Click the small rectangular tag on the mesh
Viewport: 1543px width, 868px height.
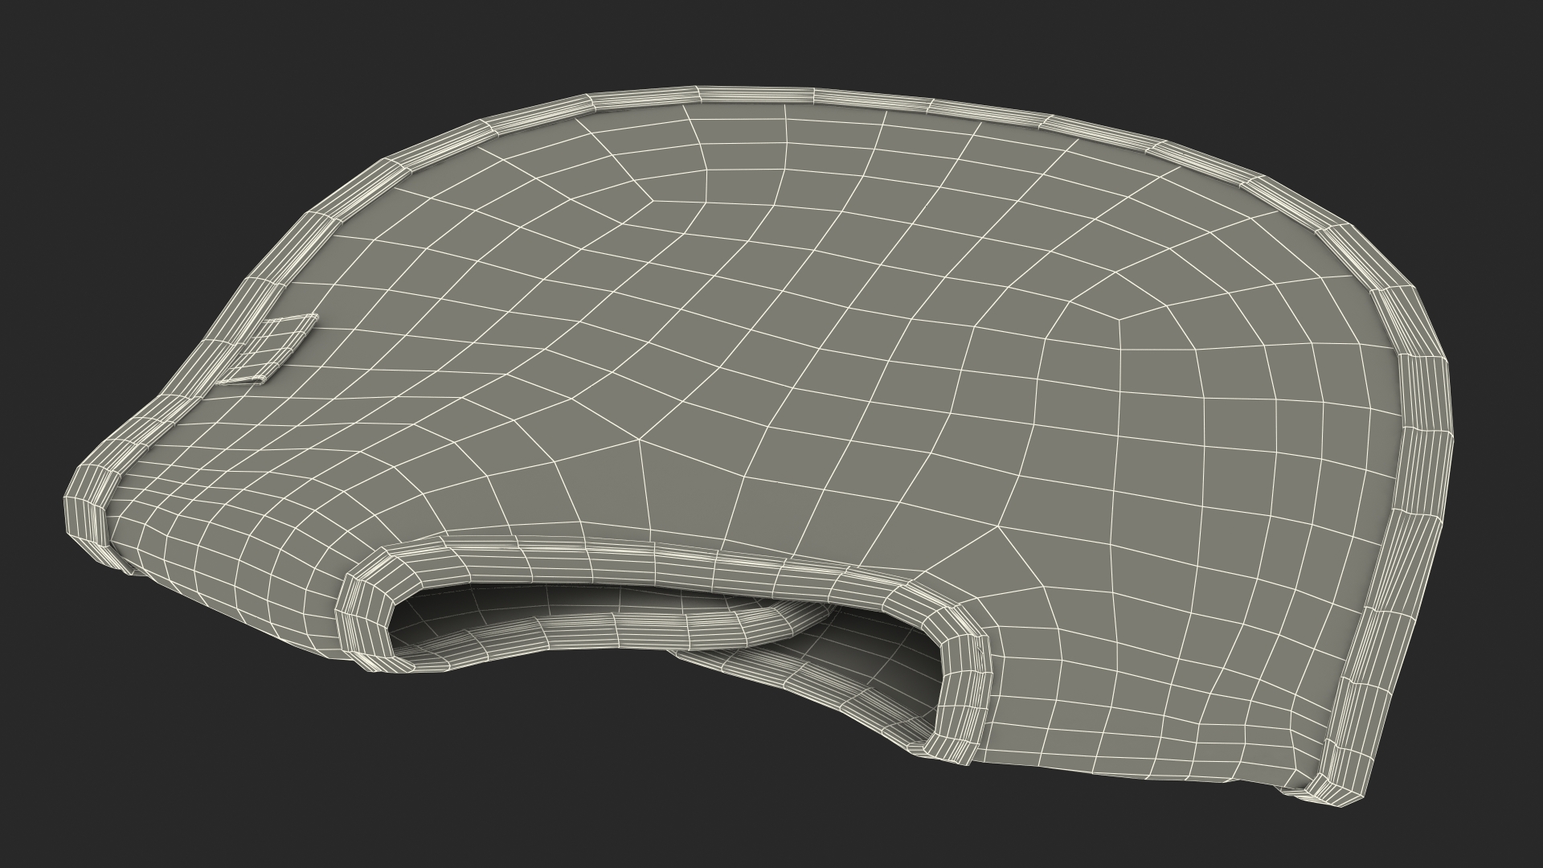tap(273, 348)
